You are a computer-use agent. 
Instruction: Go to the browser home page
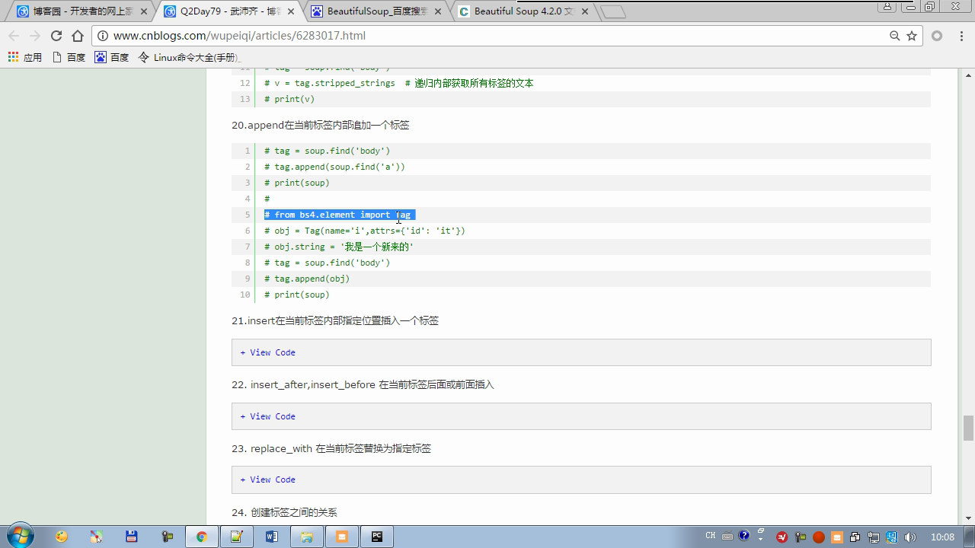(77, 36)
